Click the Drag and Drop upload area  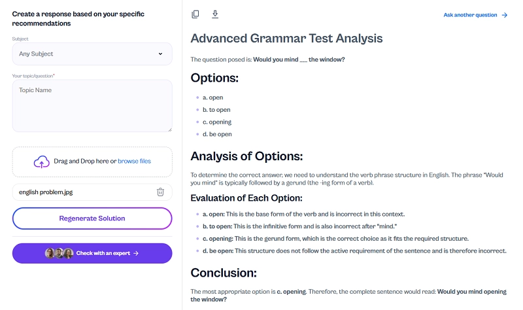tap(92, 162)
